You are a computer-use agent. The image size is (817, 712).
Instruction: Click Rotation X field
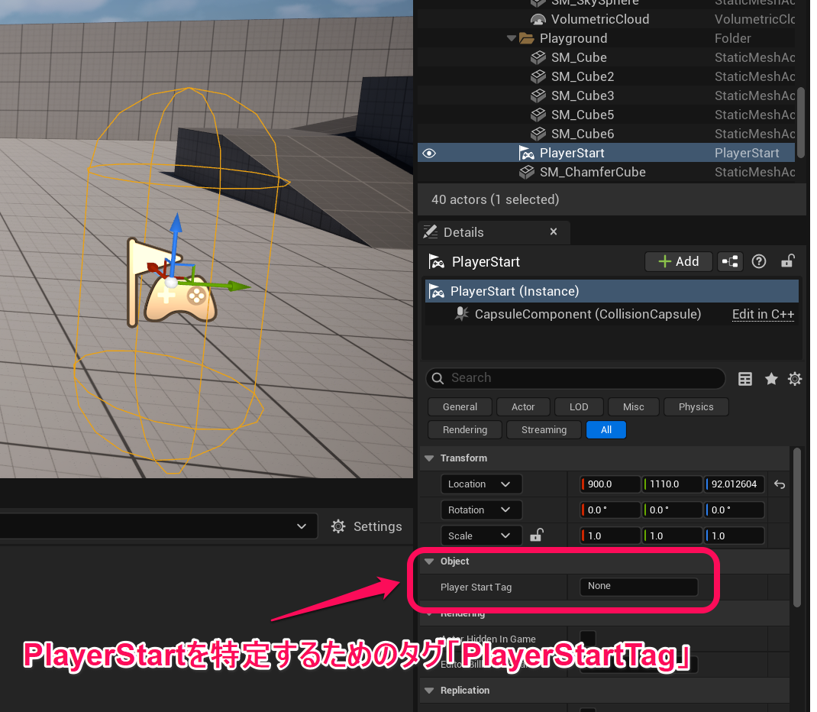tap(610, 510)
